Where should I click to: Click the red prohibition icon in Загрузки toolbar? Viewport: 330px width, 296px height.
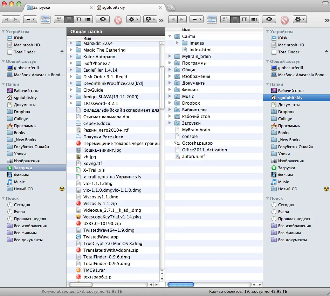pyautogui.click(x=118, y=20)
